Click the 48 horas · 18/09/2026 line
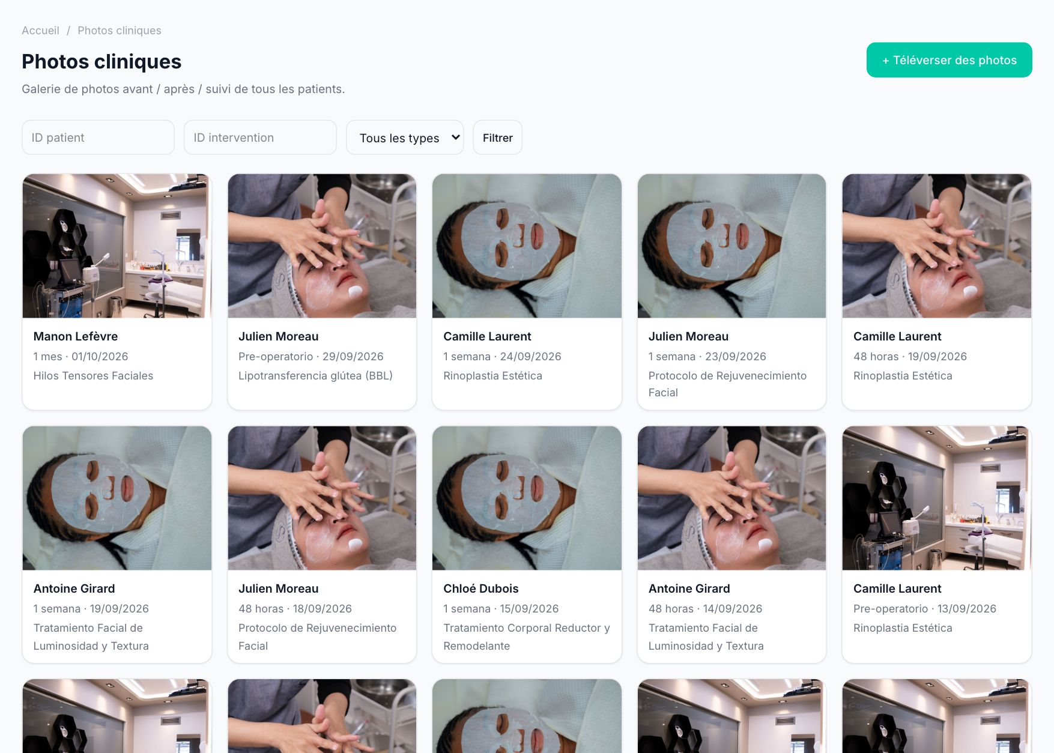Image resolution: width=1054 pixels, height=753 pixels. pyautogui.click(x=295, y=609)
